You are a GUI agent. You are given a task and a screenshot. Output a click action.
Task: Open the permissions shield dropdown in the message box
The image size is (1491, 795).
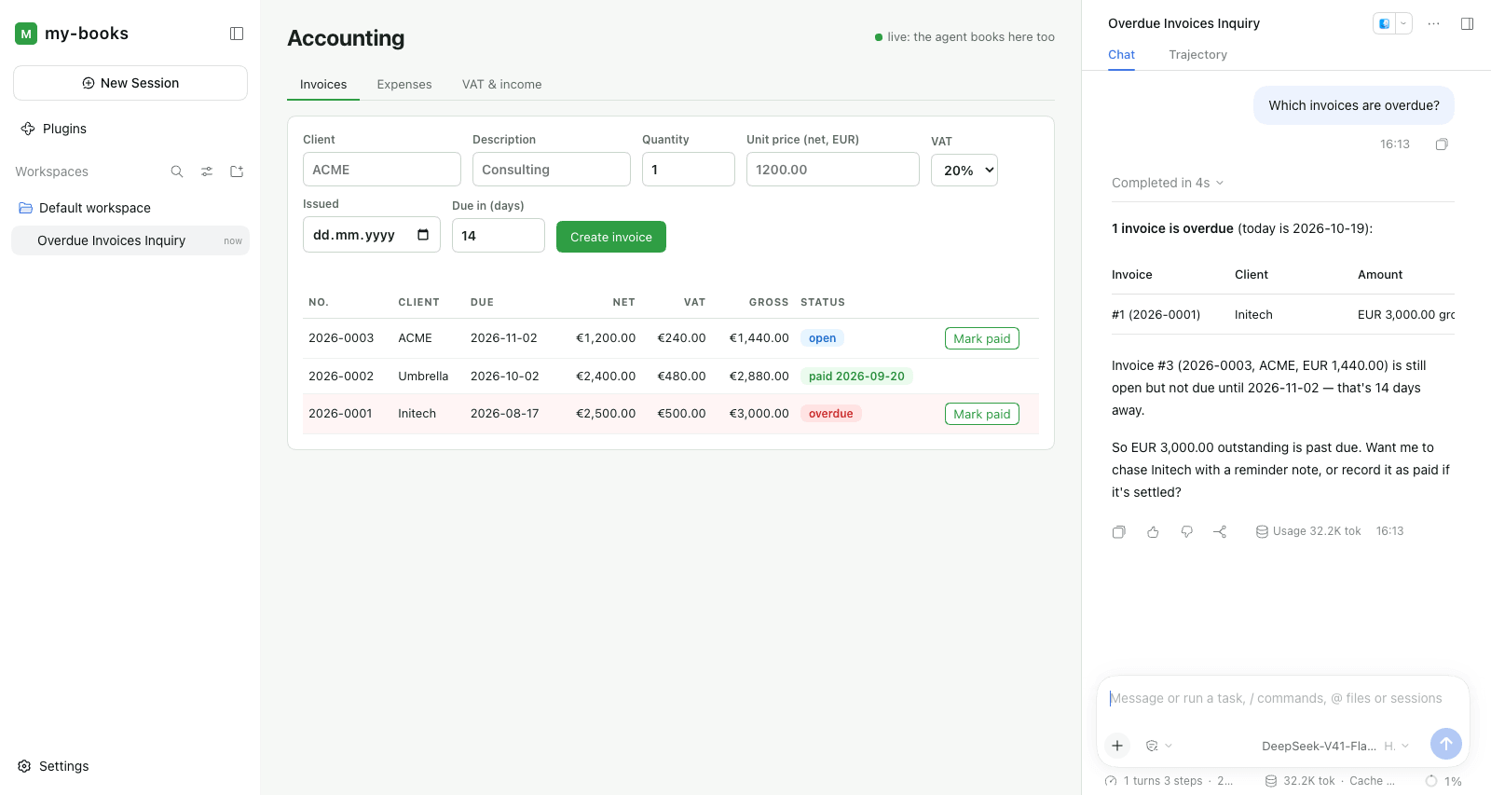pos(1158,746)
